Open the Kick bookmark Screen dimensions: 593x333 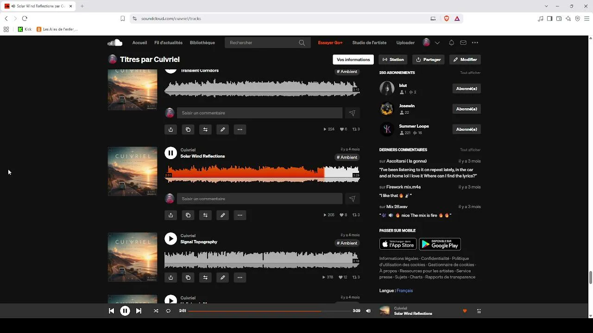coord(25,29)
